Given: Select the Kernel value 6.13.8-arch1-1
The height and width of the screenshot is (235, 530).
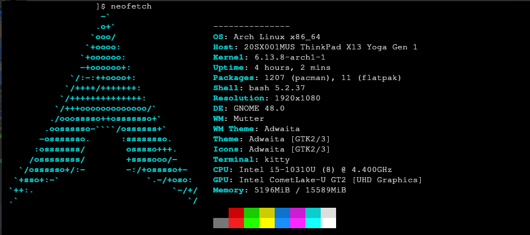Looking at the screenshot, I should tap(289, 57).
